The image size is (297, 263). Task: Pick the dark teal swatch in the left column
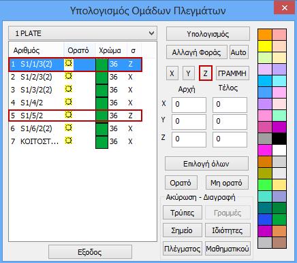click(x=265, y=208)
